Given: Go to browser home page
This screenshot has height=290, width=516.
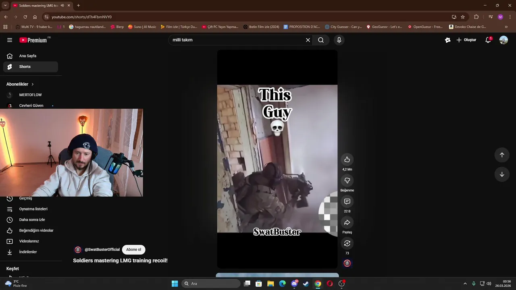Looking at the screenshot, I should click(x=35, y=17).
